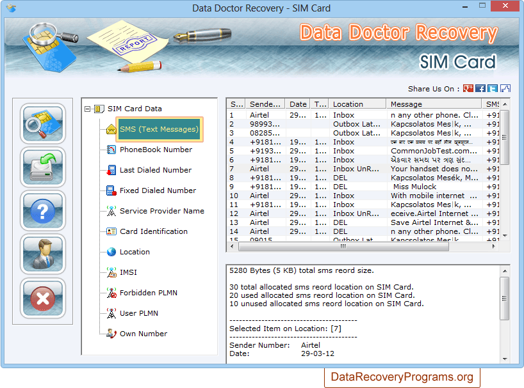Click the Fixed Dialed Number icon
Screen dimensions: 524x388
coord(111,190)
